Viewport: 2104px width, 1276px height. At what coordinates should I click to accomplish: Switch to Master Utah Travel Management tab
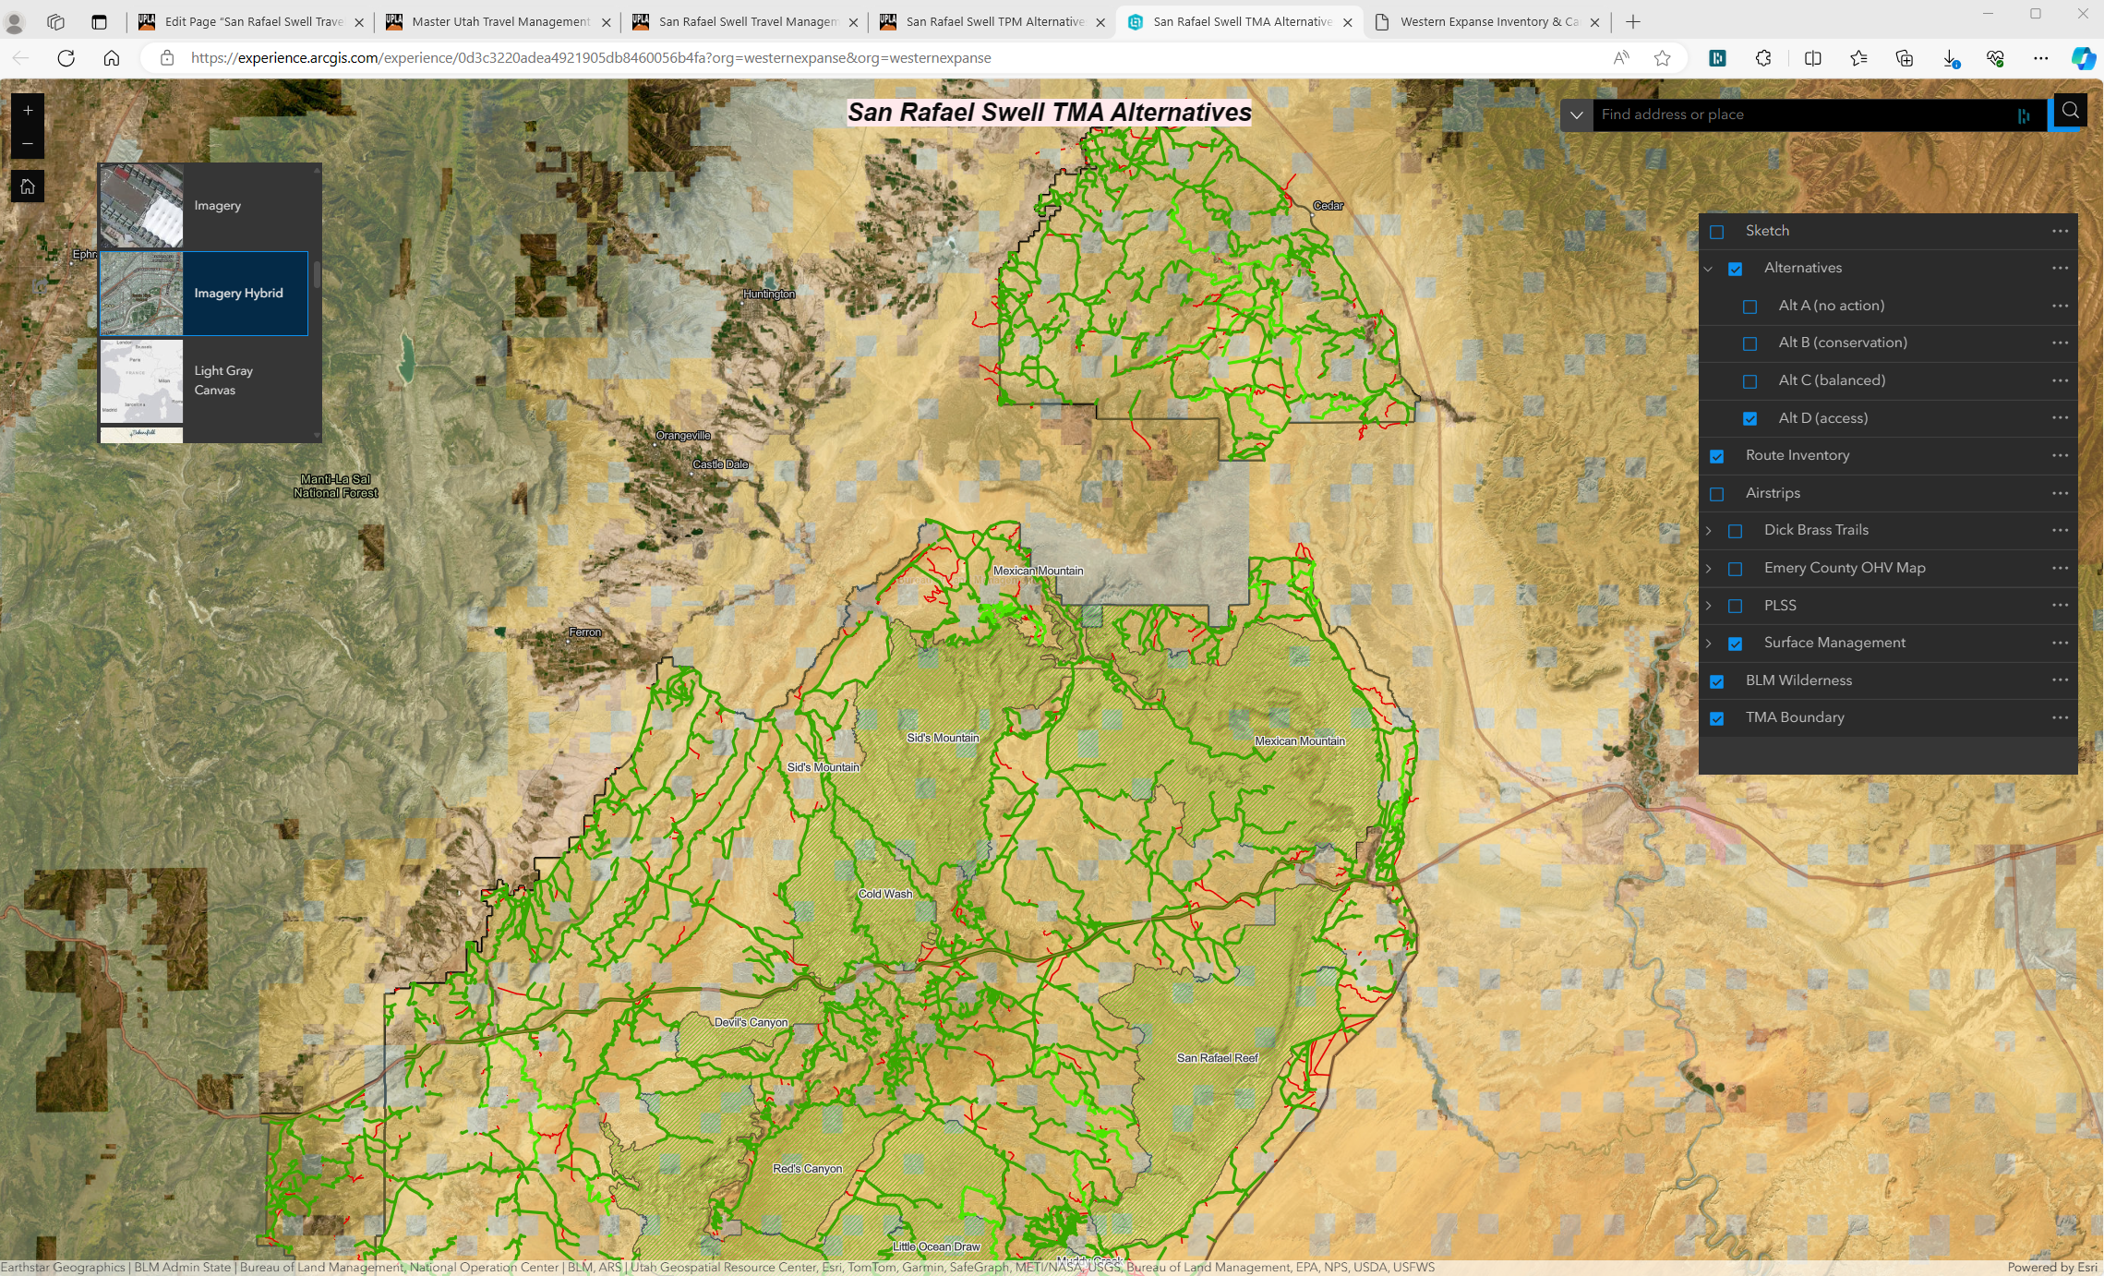coord(499,22)
